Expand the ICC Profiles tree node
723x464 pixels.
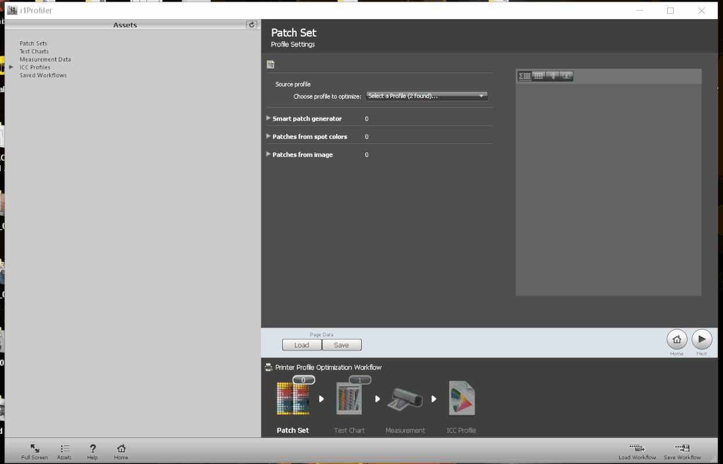tap(11, 67)
